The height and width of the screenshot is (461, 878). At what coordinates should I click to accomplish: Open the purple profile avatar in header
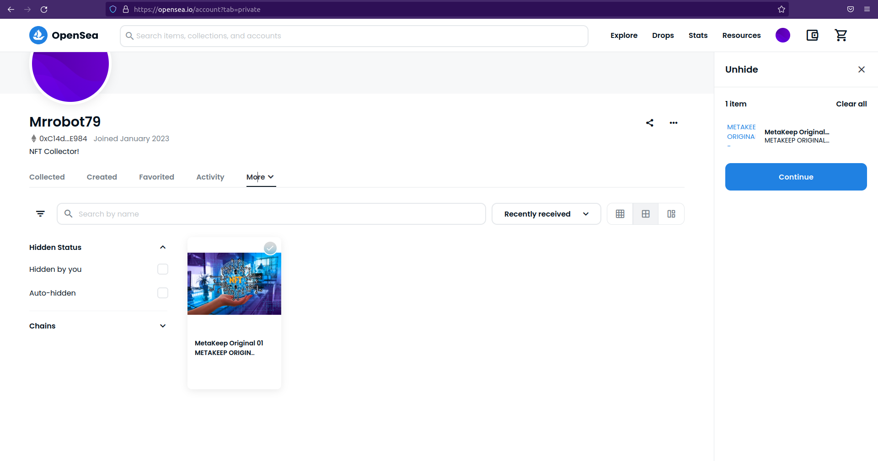783,35
